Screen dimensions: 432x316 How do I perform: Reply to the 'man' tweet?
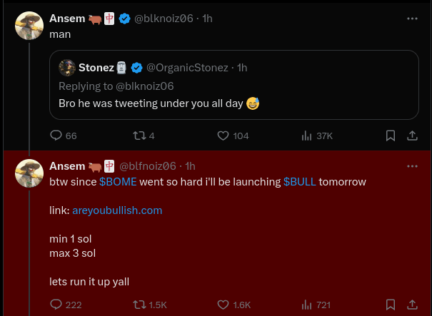[56, 136]
